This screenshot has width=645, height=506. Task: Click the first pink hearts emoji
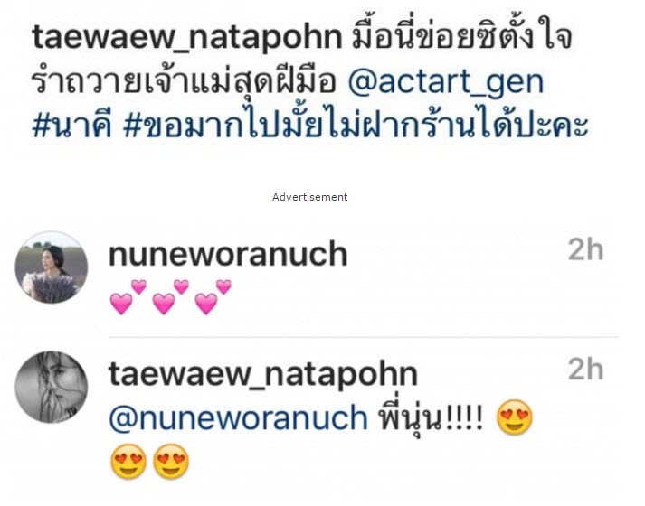coord(128,297)
